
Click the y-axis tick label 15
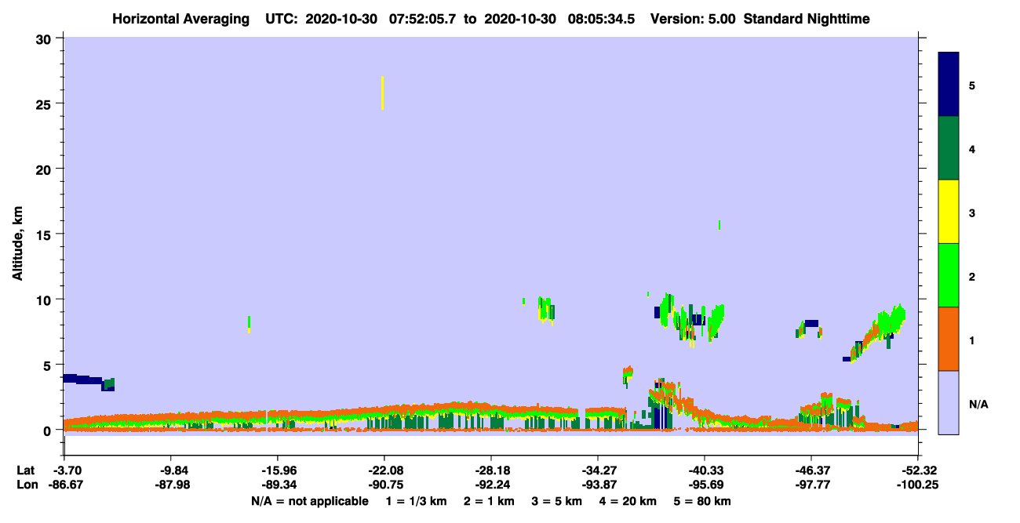coord(46,234)
